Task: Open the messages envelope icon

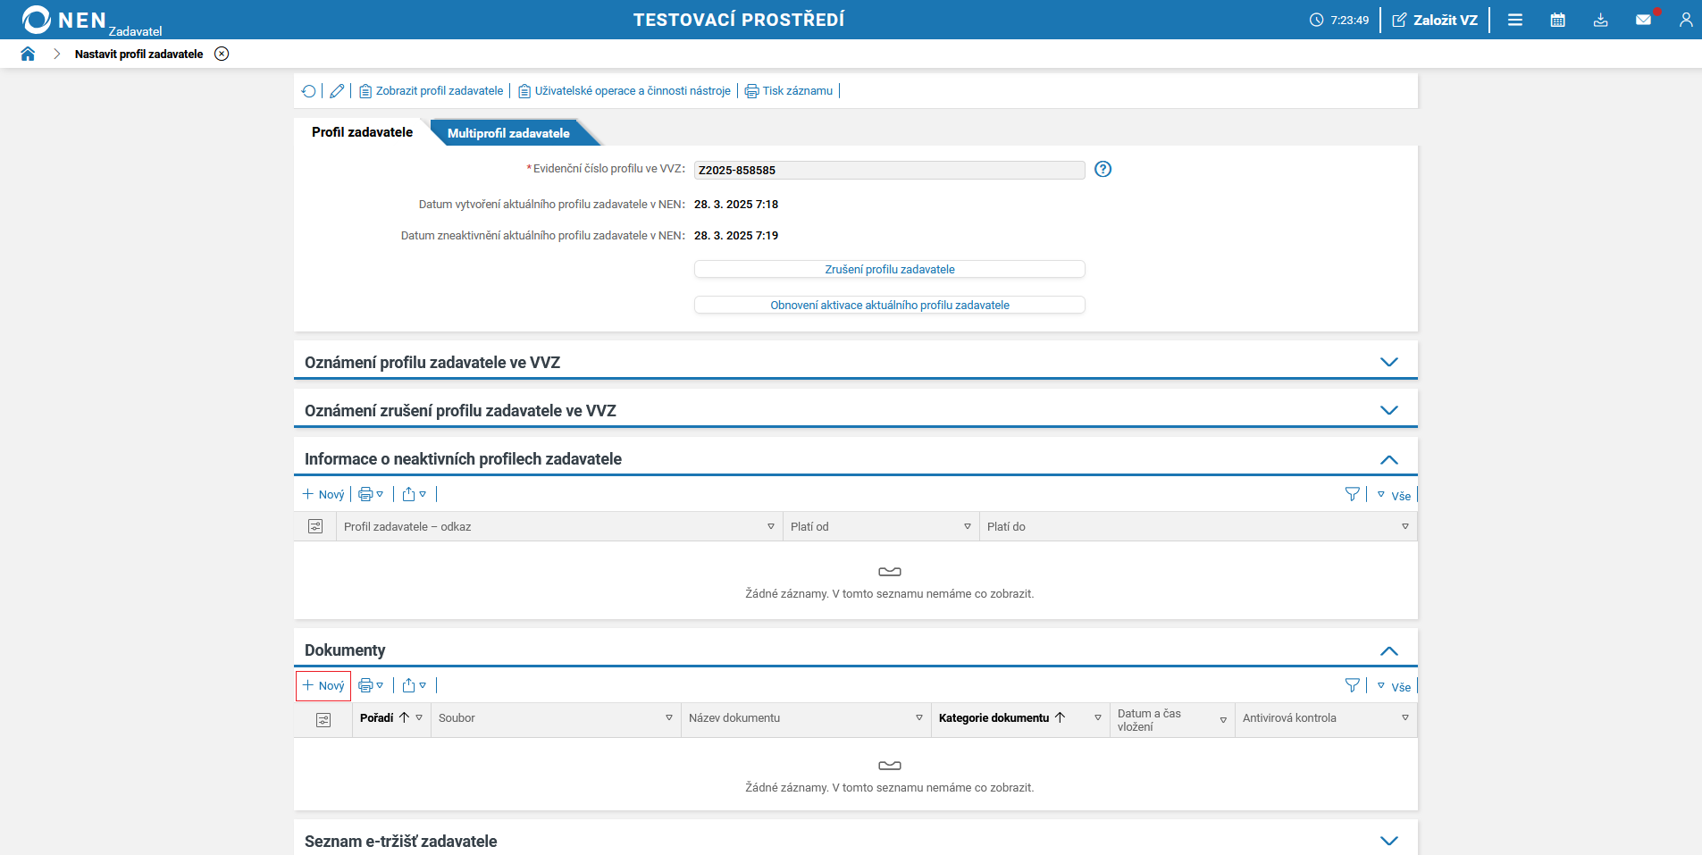Action: click(1643, 20)
